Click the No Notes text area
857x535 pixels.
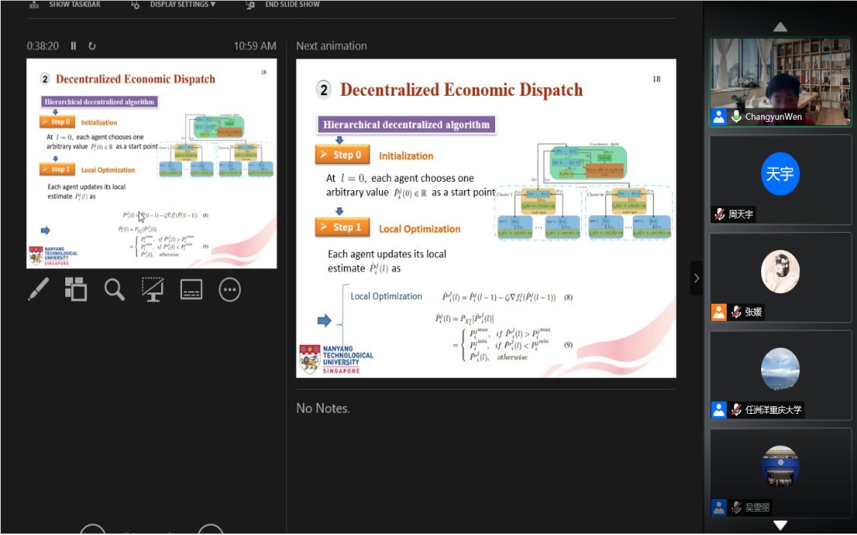point(323,409)
